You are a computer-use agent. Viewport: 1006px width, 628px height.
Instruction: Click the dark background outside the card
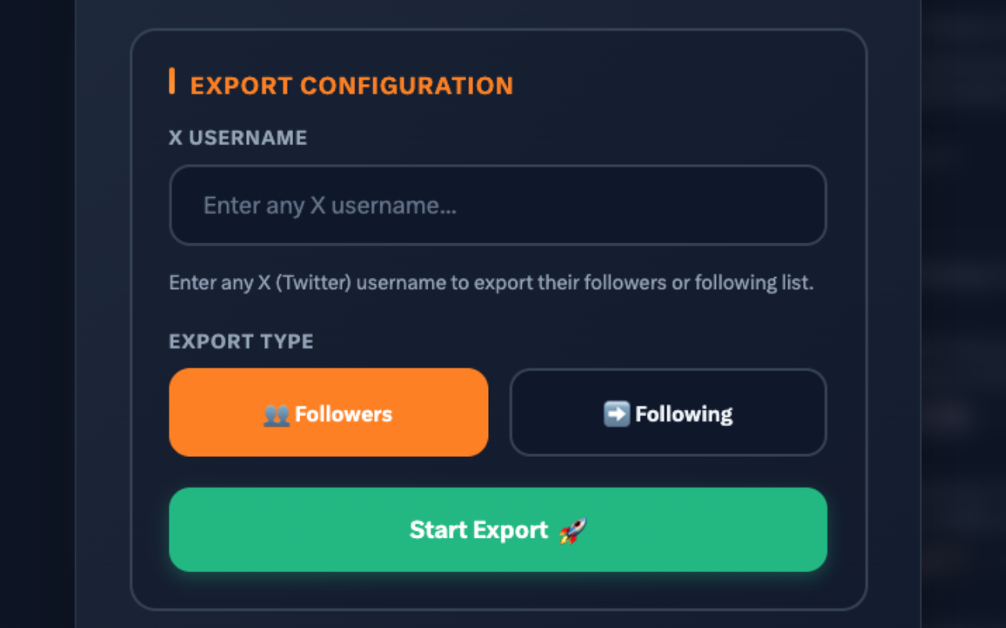tap(35, 314)
